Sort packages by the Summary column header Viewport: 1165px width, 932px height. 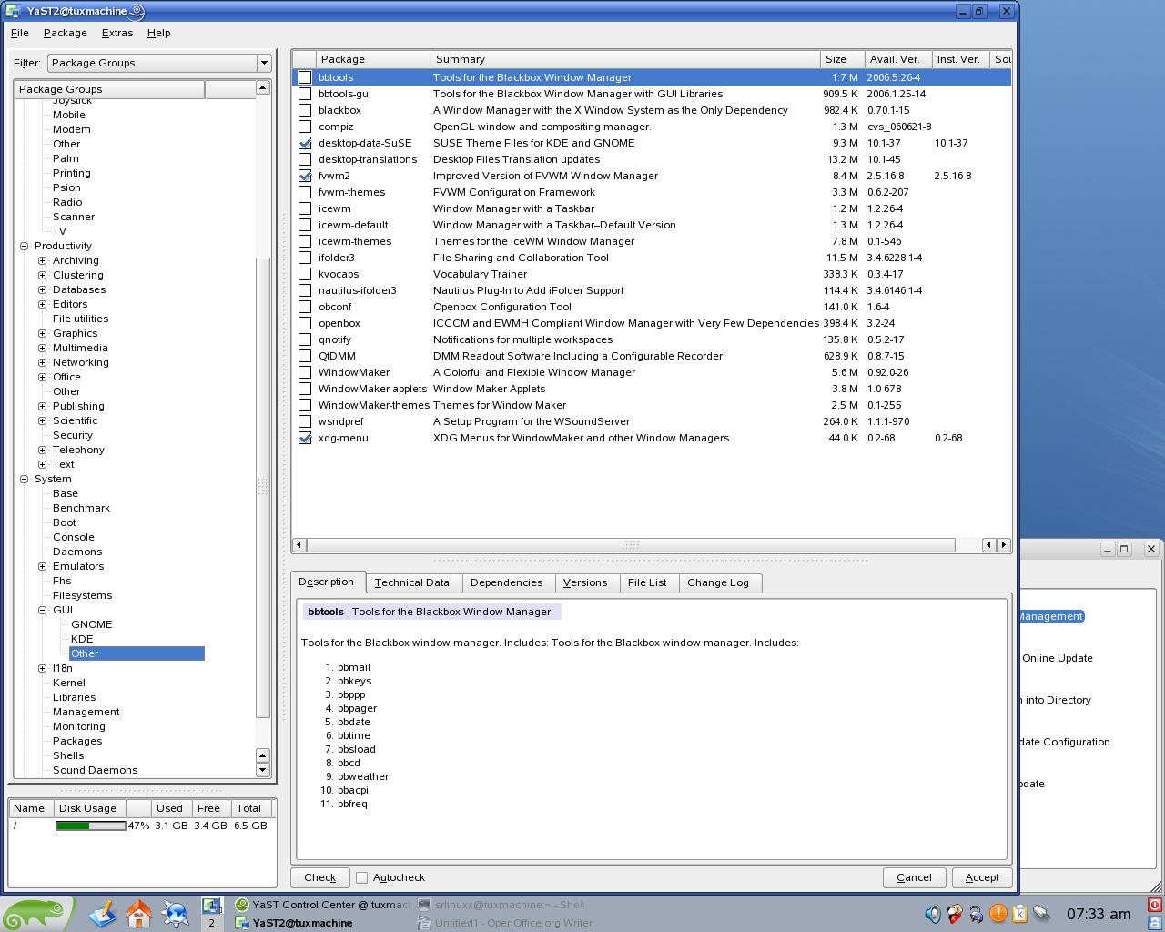[x=625, y=59]
